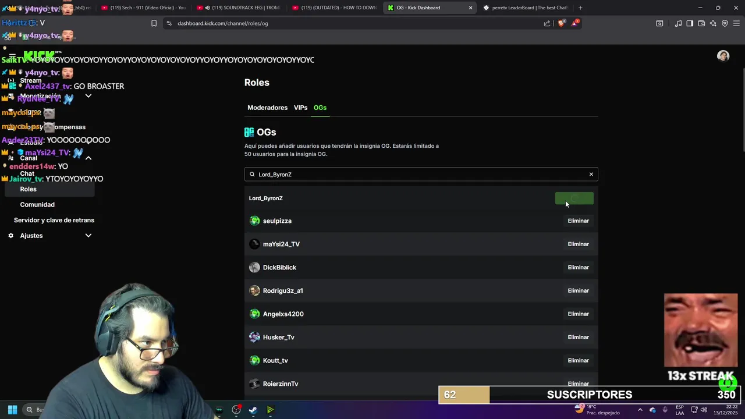
Task: Click the username maYsi24_TV in OG list
Action: (281, 244)
